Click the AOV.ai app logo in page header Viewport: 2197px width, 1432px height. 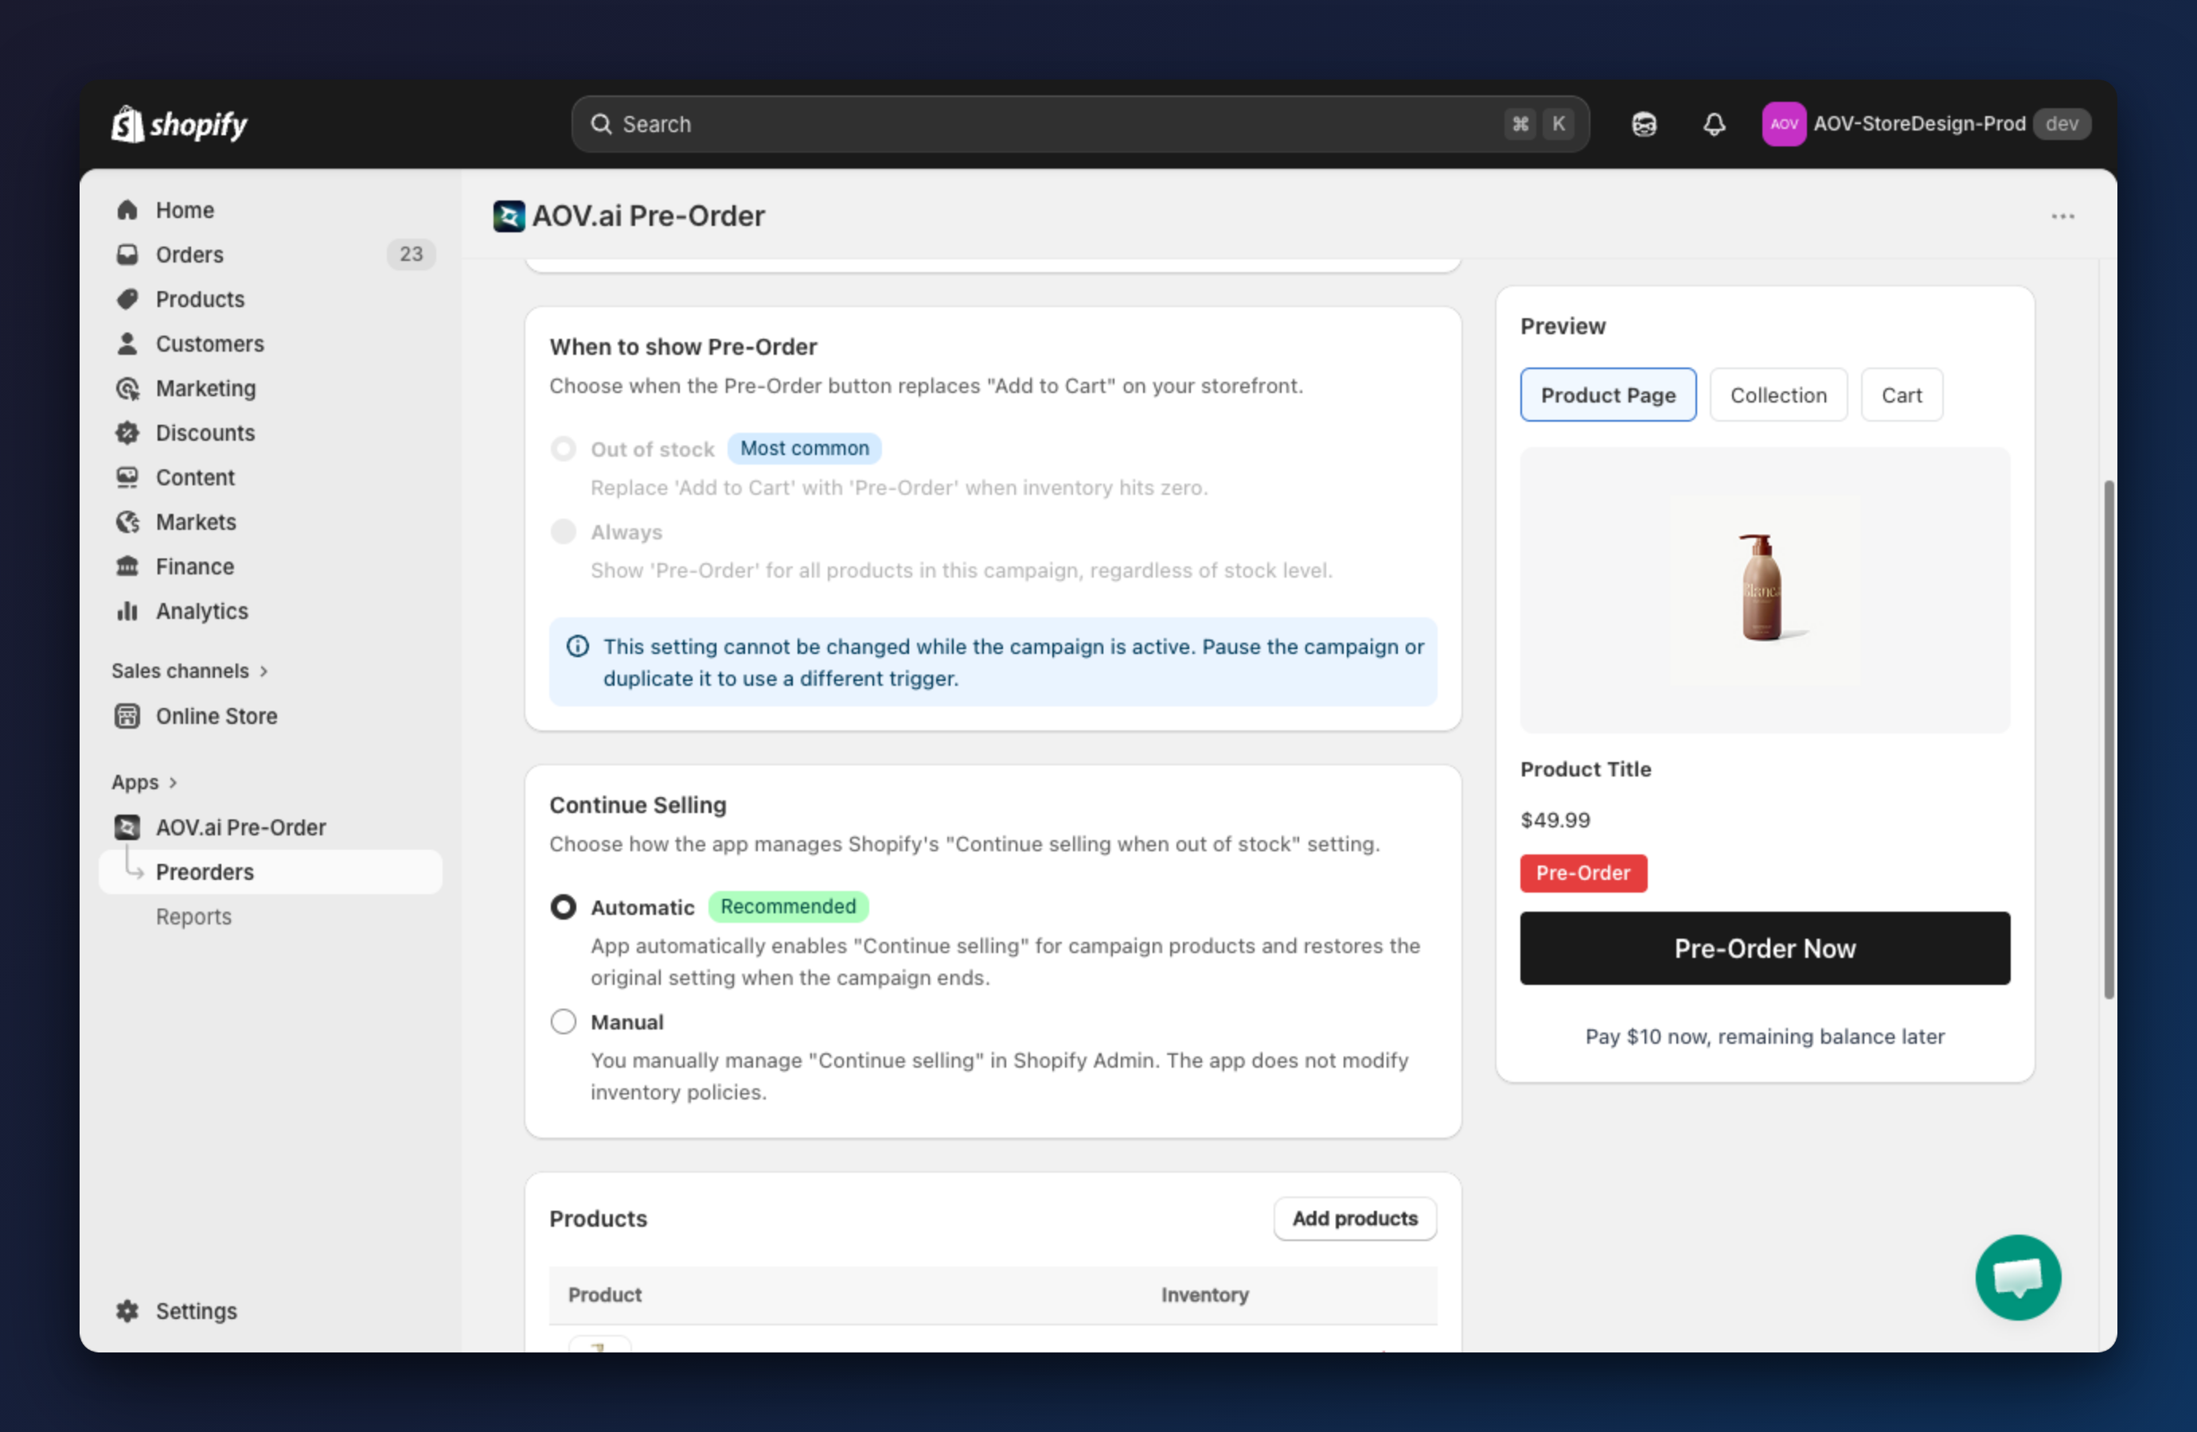coord(509,216)
